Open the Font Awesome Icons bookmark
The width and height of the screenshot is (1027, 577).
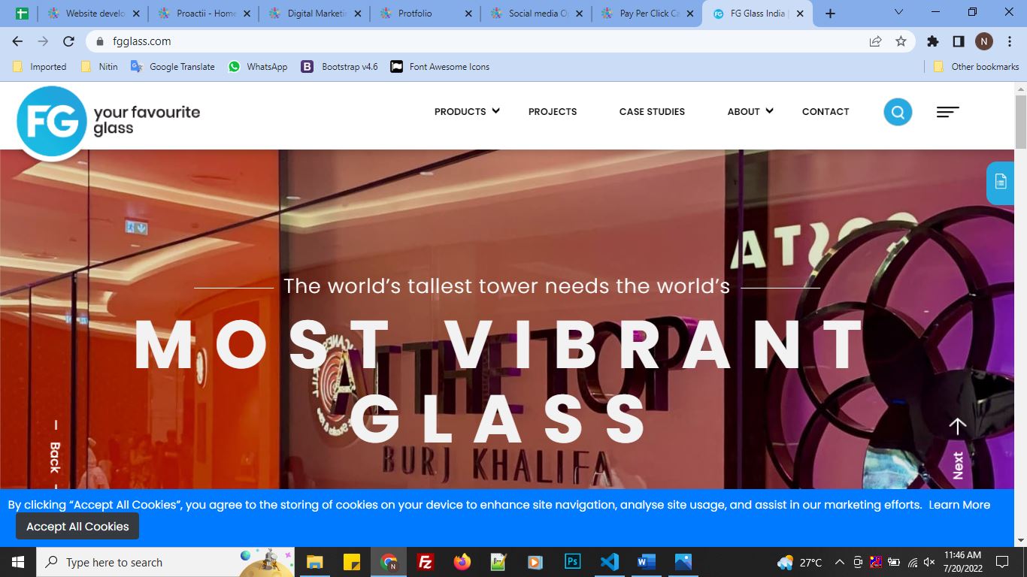[441, 67]
